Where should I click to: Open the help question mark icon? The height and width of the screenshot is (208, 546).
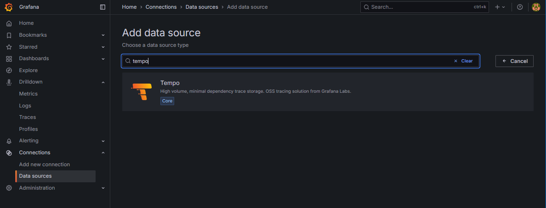click(520, 7)
